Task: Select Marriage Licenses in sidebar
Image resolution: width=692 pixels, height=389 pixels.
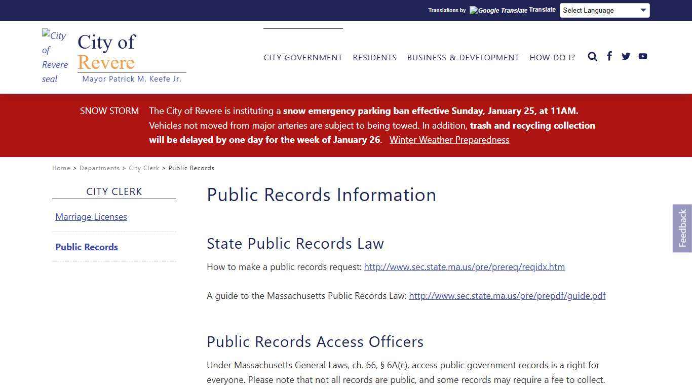Action: tap(91, 216)
